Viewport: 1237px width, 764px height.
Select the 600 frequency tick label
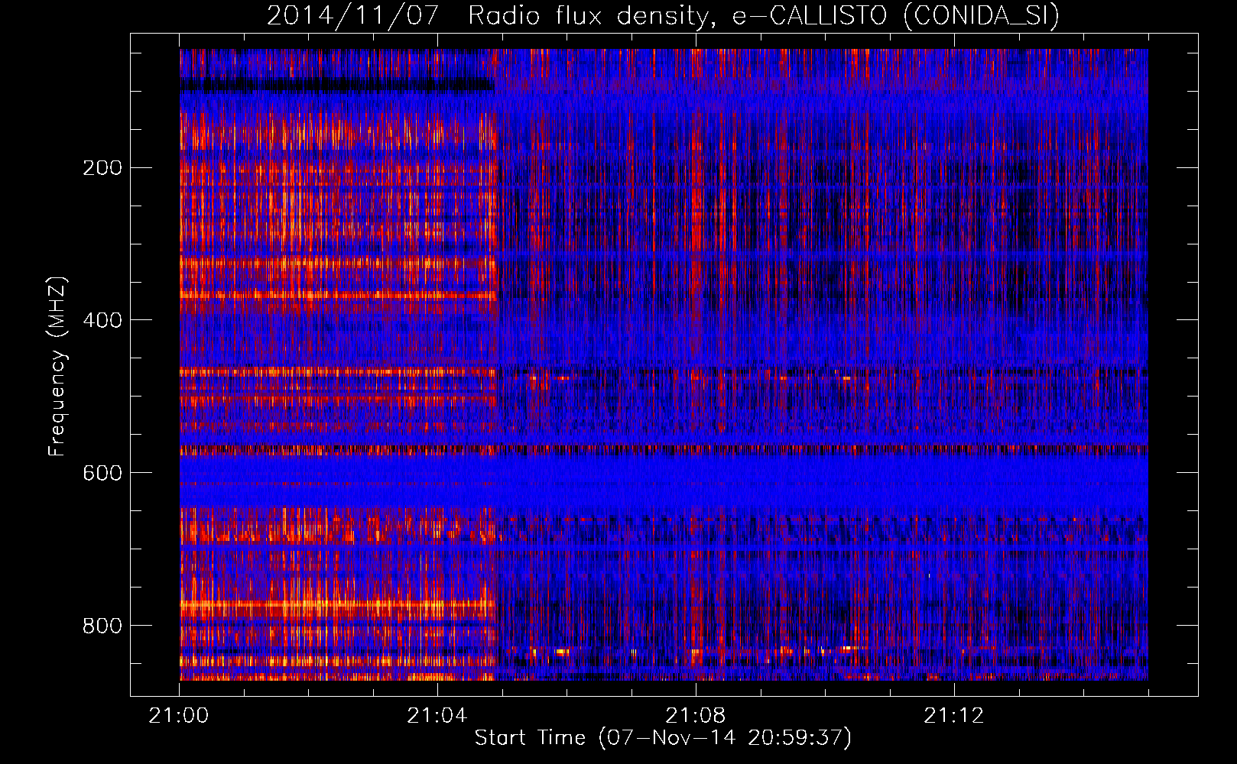tap(102, 473)
